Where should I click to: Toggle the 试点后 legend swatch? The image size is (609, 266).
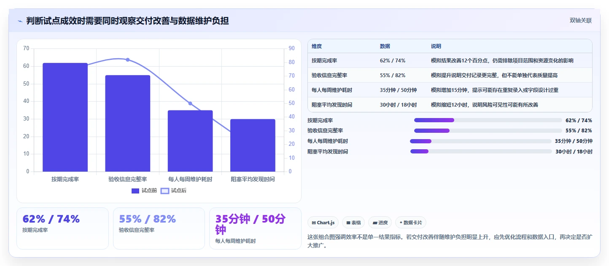point(165,191)
